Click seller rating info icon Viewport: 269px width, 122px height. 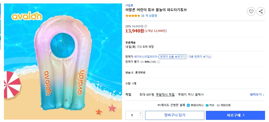[x=159, y=62]
